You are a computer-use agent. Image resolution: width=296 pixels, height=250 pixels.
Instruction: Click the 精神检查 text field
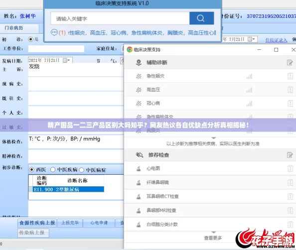point(76,156)
